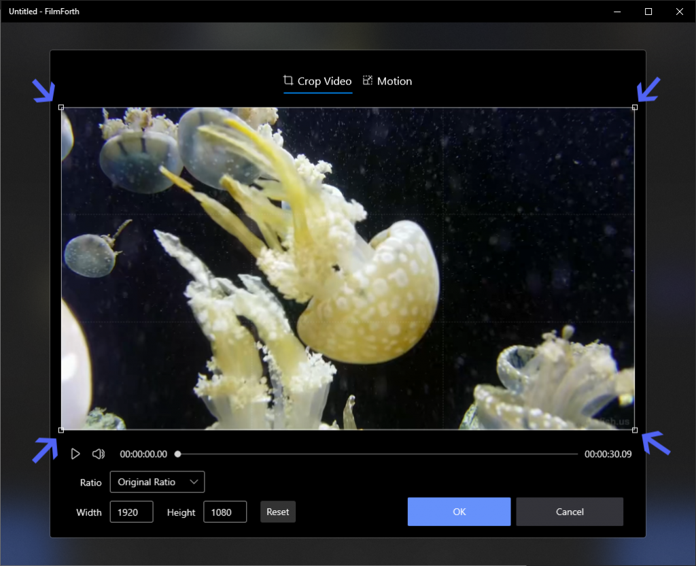The image size is (696, 566).
Task: Click the crop icon beside Crop Video
Action: click(288, 80)
